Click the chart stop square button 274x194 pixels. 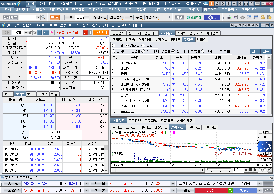(x=251, y=170)
